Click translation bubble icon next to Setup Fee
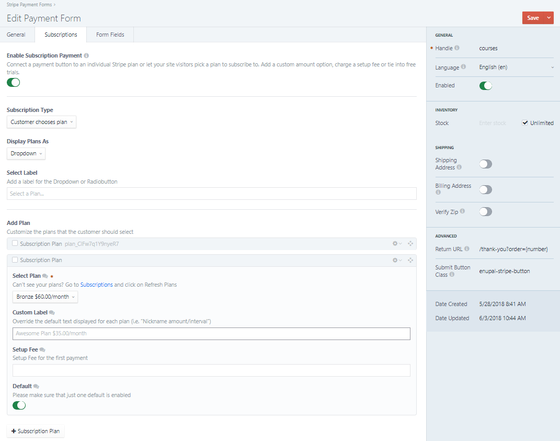Viewport: 560px width, 441px height. pos(42,349)
